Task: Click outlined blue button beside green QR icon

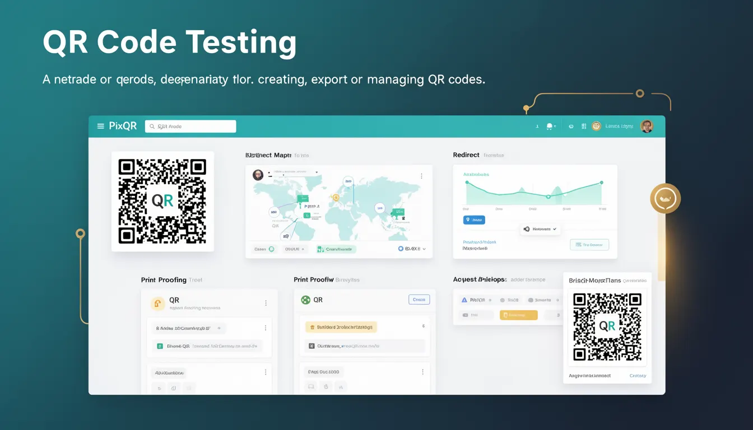Action: (419, 300)
